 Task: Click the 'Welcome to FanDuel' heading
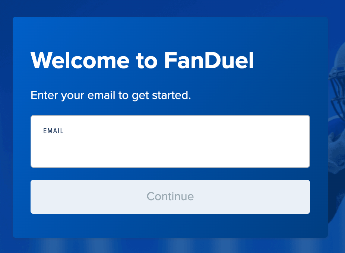point(143,61)
